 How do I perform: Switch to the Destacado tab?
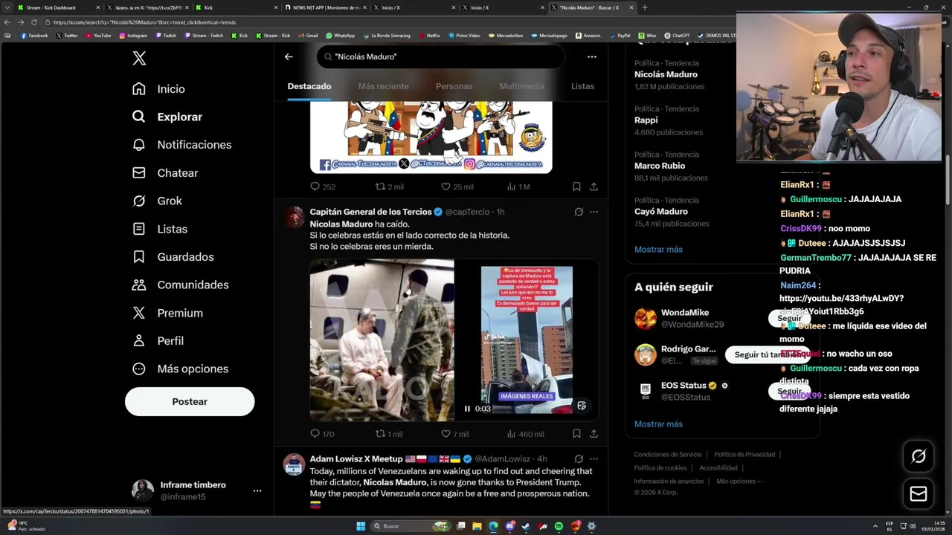tap(309, 86)
